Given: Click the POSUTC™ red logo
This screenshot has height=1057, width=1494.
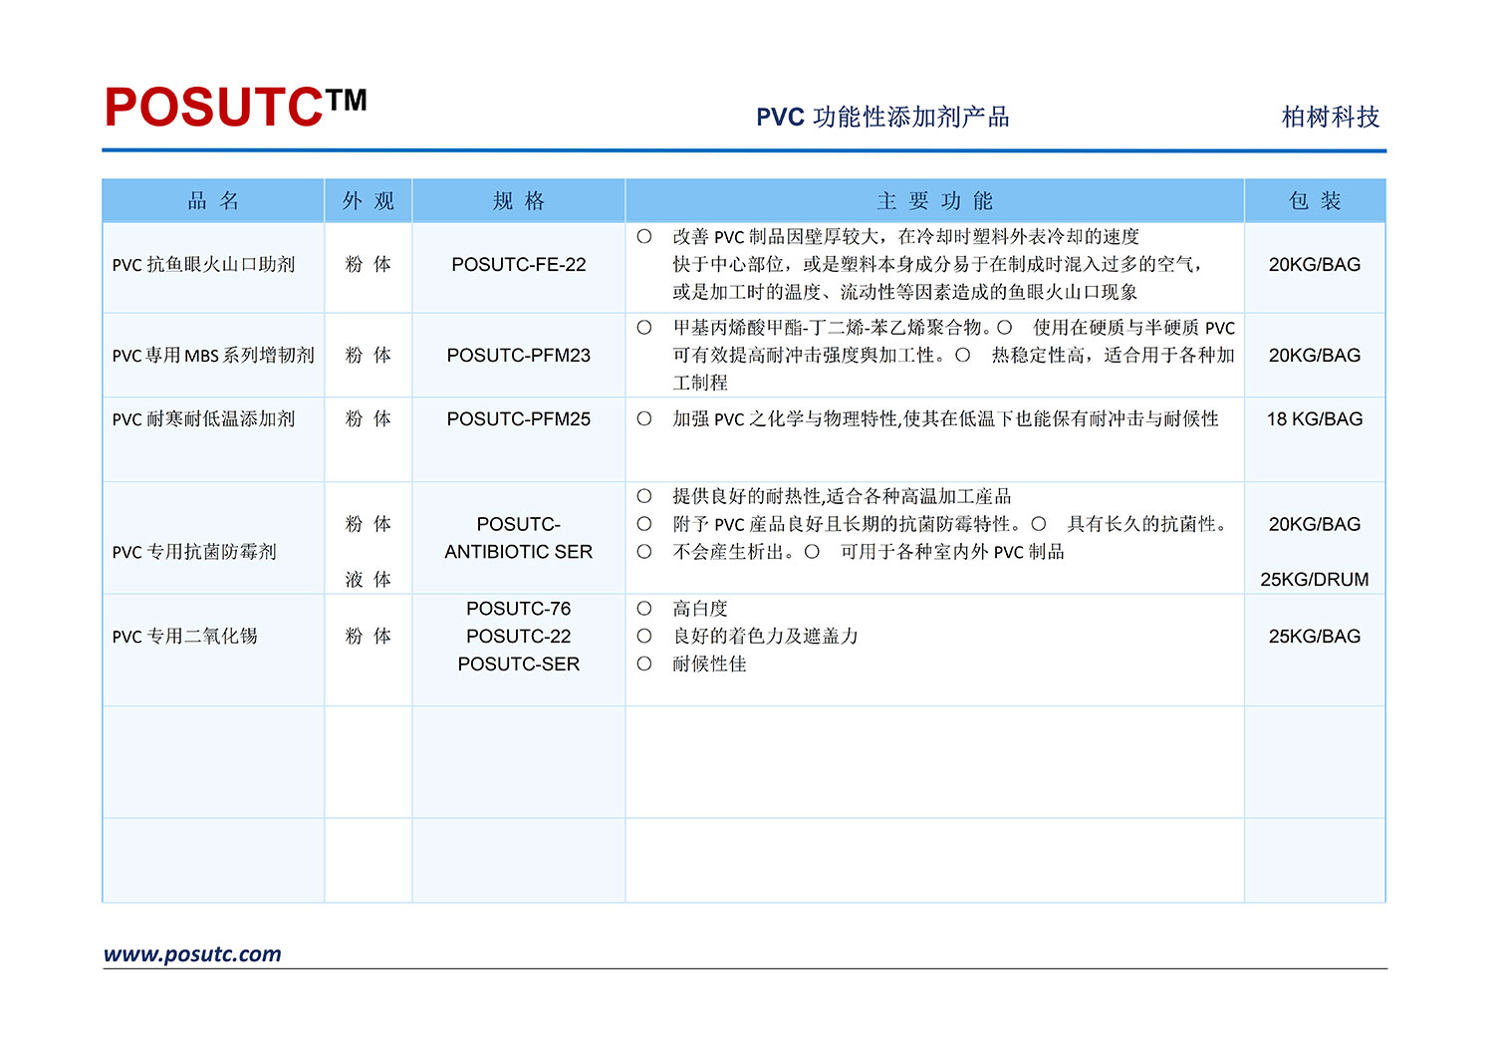Looking at the screenshot, I should tap(236, 108).
